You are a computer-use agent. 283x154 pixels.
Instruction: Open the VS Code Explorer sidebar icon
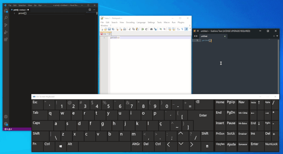pyautogui.click(x=6, y=11)
